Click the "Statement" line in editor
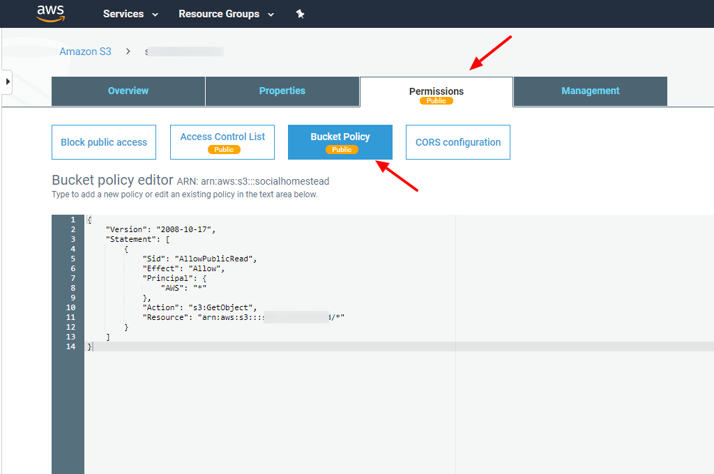This screenshot has width=714, height=474. [137, 239]
